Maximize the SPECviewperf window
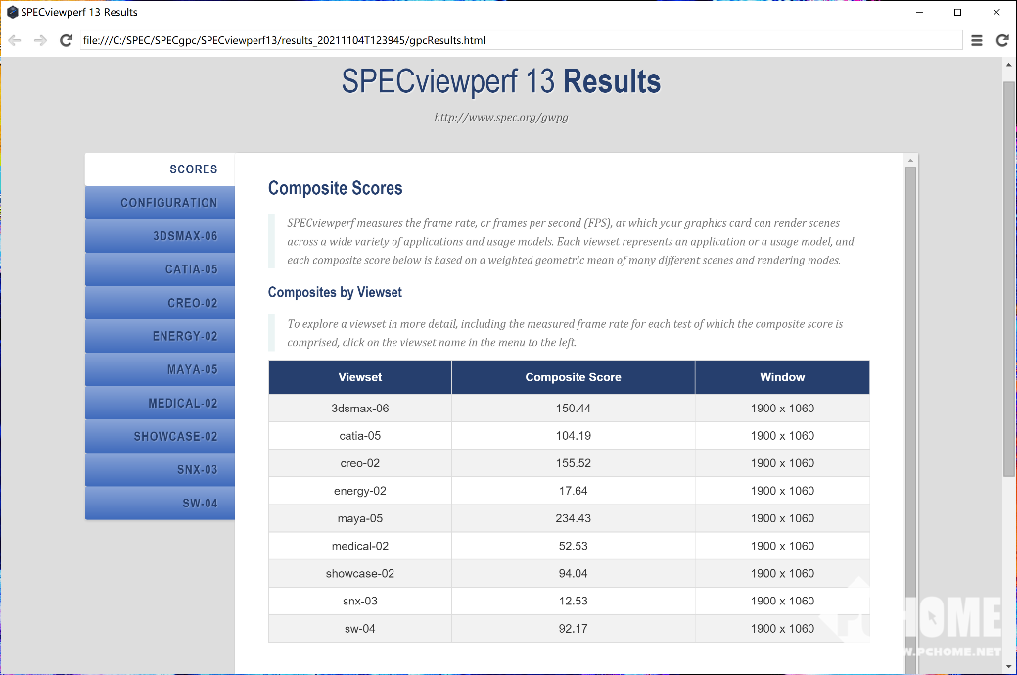 click(x=957, y=12)
